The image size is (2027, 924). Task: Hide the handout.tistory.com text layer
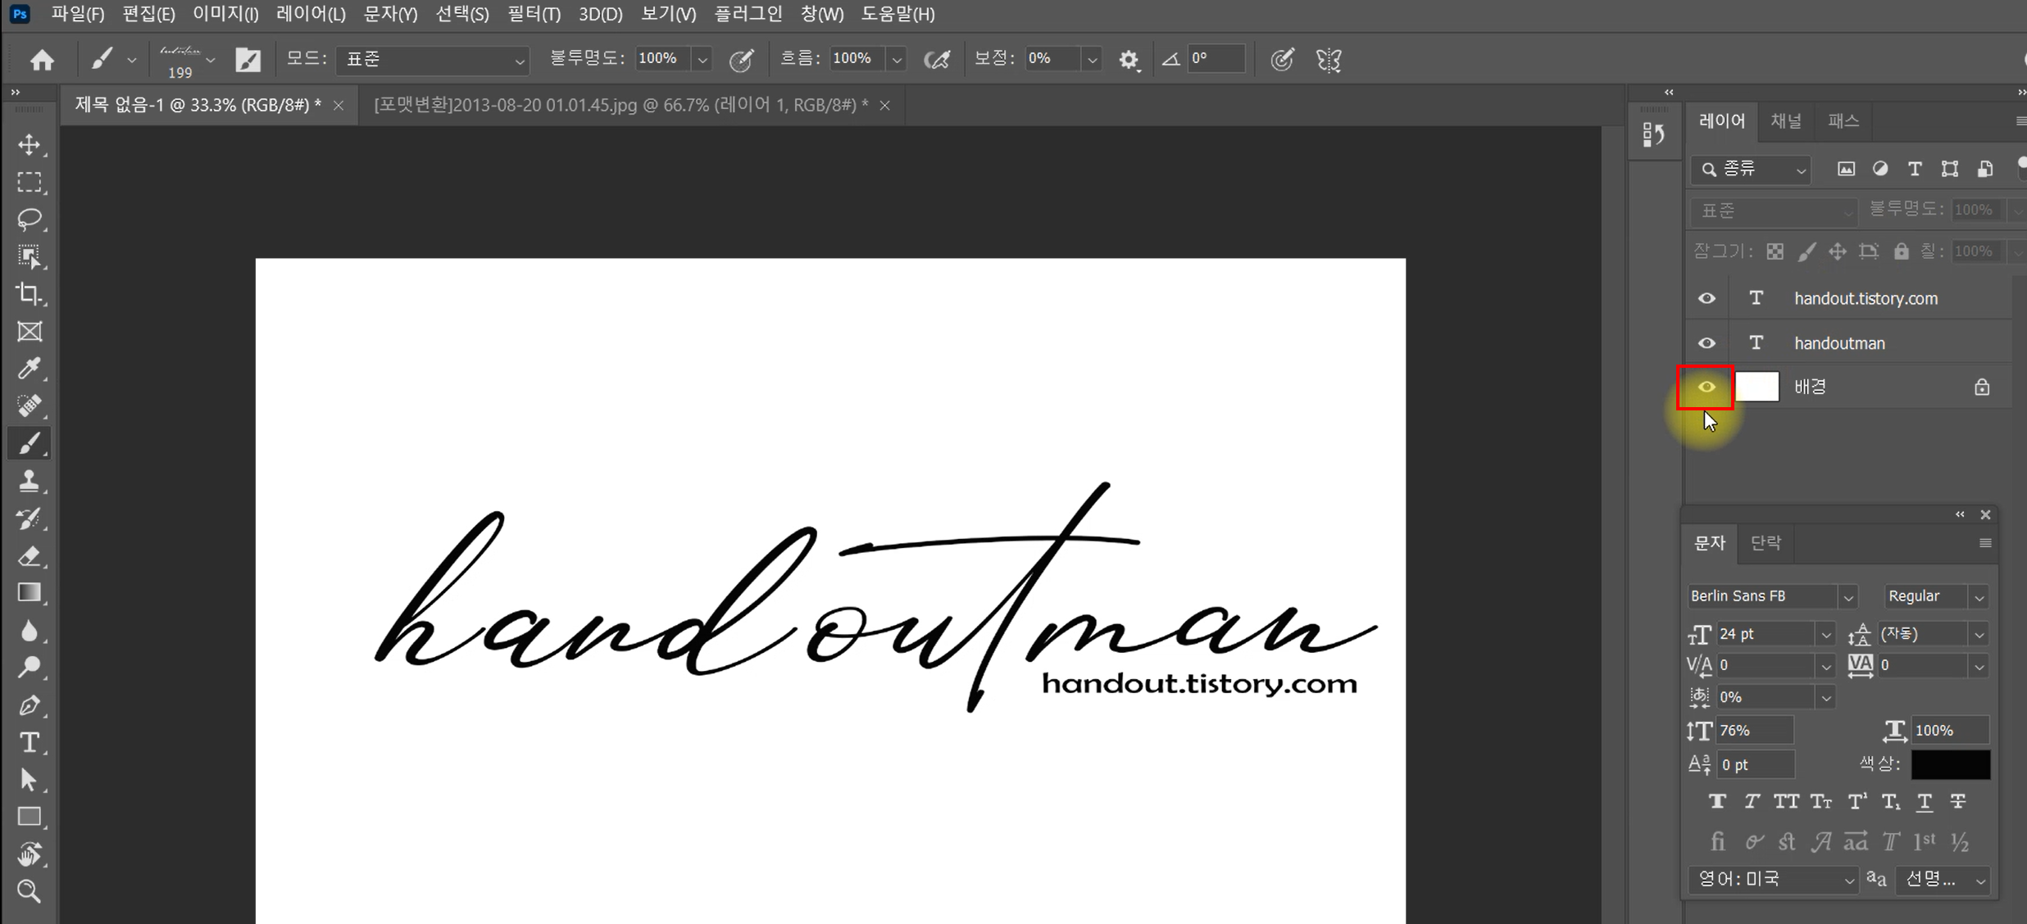(1707, 298)
